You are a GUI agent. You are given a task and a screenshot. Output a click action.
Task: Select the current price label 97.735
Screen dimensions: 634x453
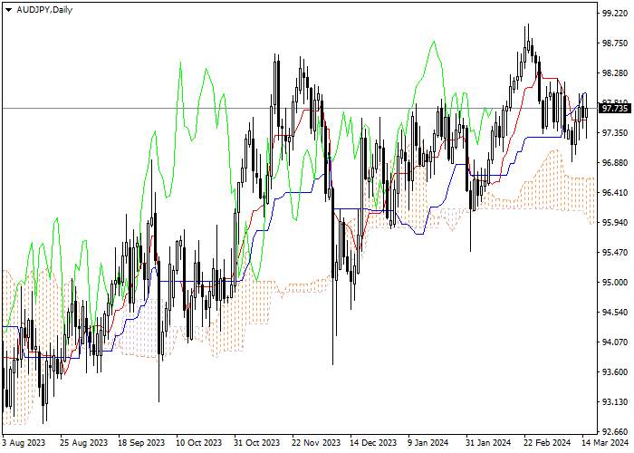click(x=615, y=109)
